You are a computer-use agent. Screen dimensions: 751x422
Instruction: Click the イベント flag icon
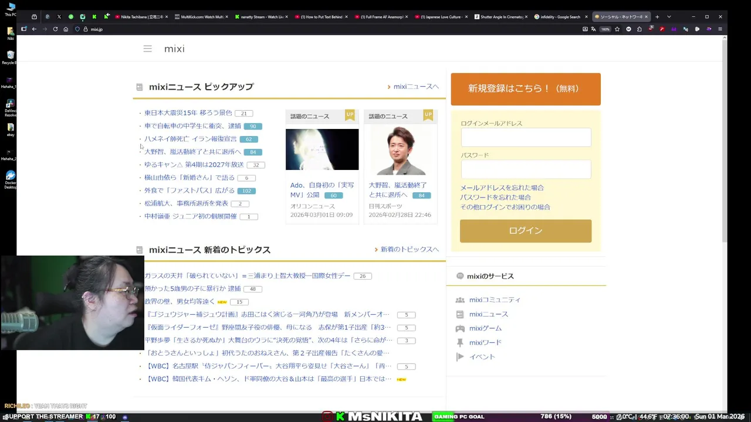pos(460,356)
